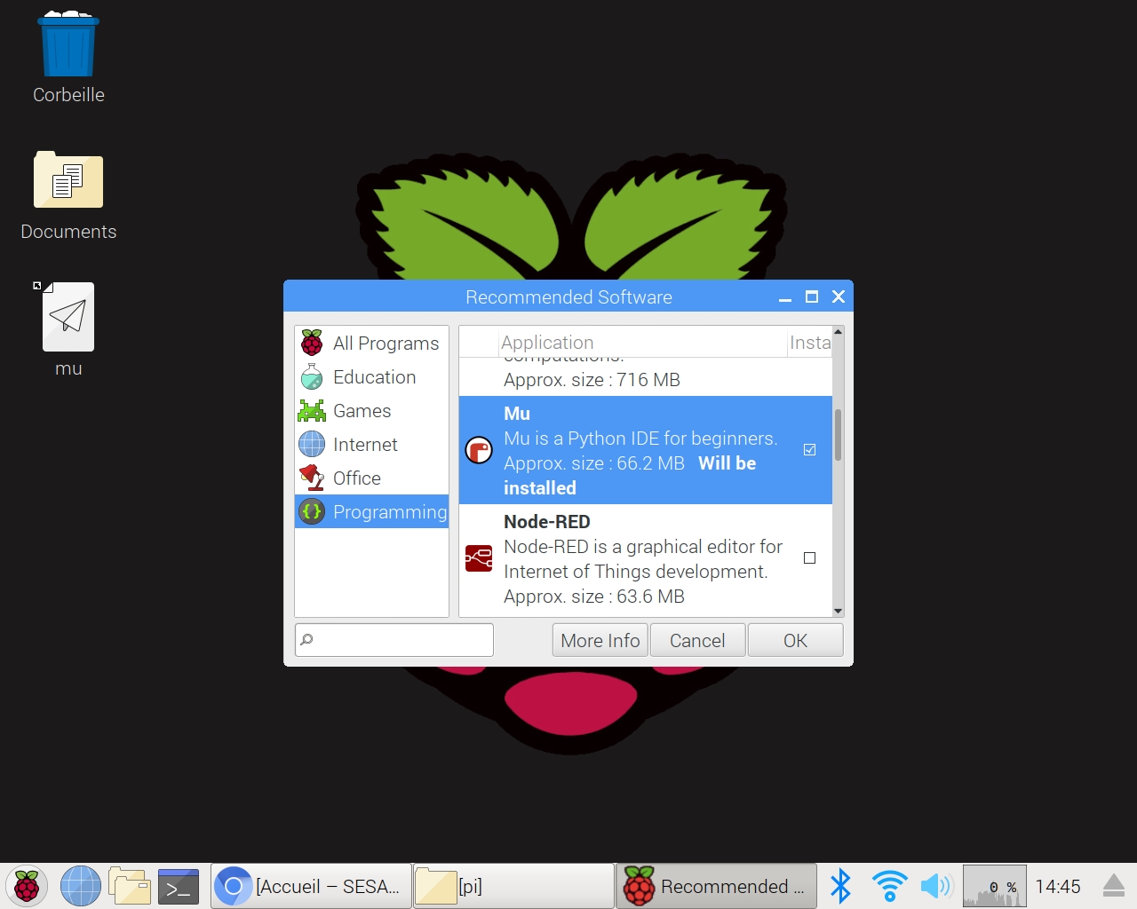1137x909 pixels.
Task: Click the More Info button
Action: click(600, 640)
